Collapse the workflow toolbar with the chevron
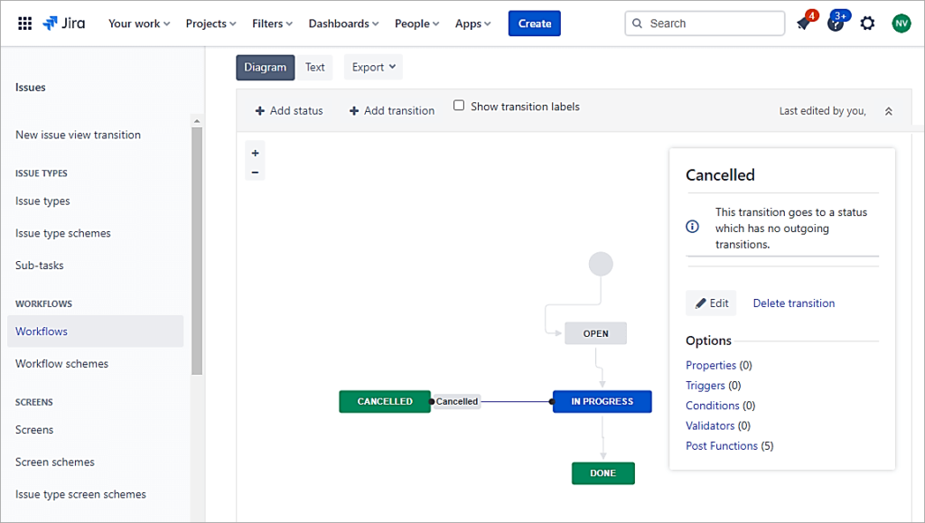This screenshot has height=523, width=925. point(888,109)
